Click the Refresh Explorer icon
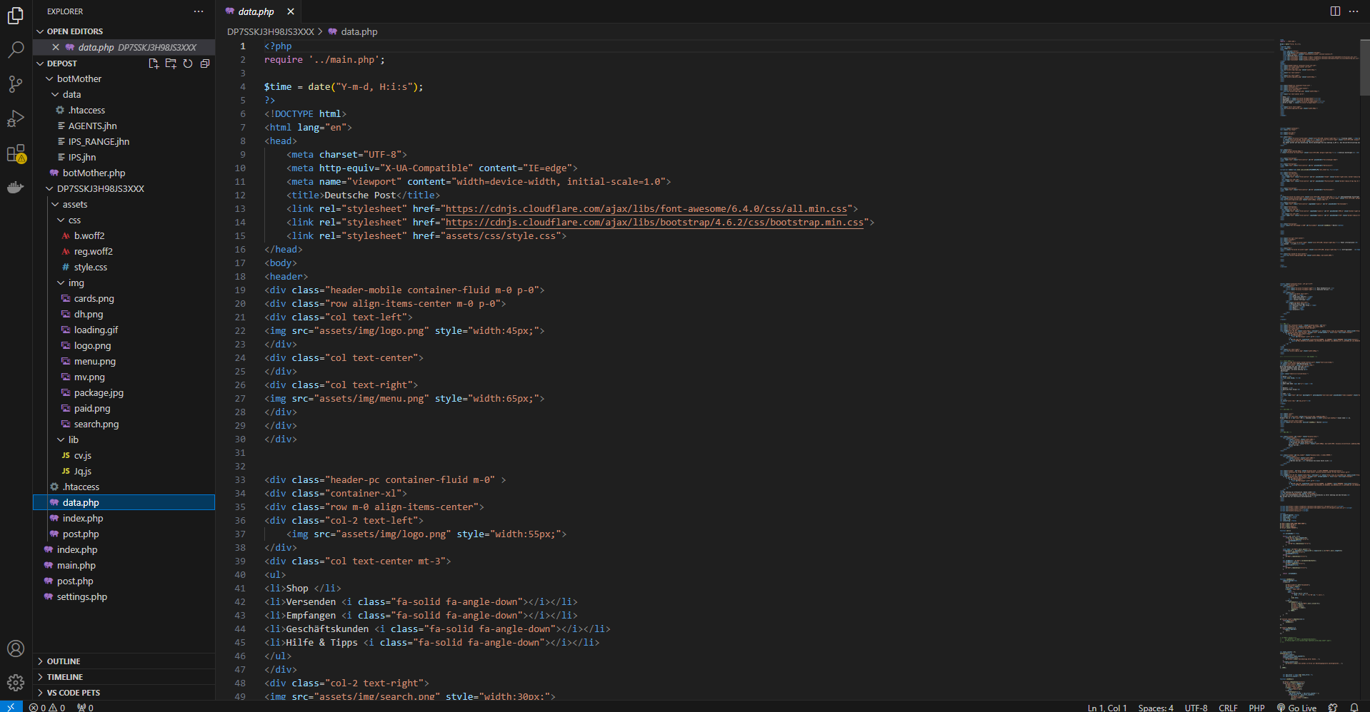 tap(188, 63)
